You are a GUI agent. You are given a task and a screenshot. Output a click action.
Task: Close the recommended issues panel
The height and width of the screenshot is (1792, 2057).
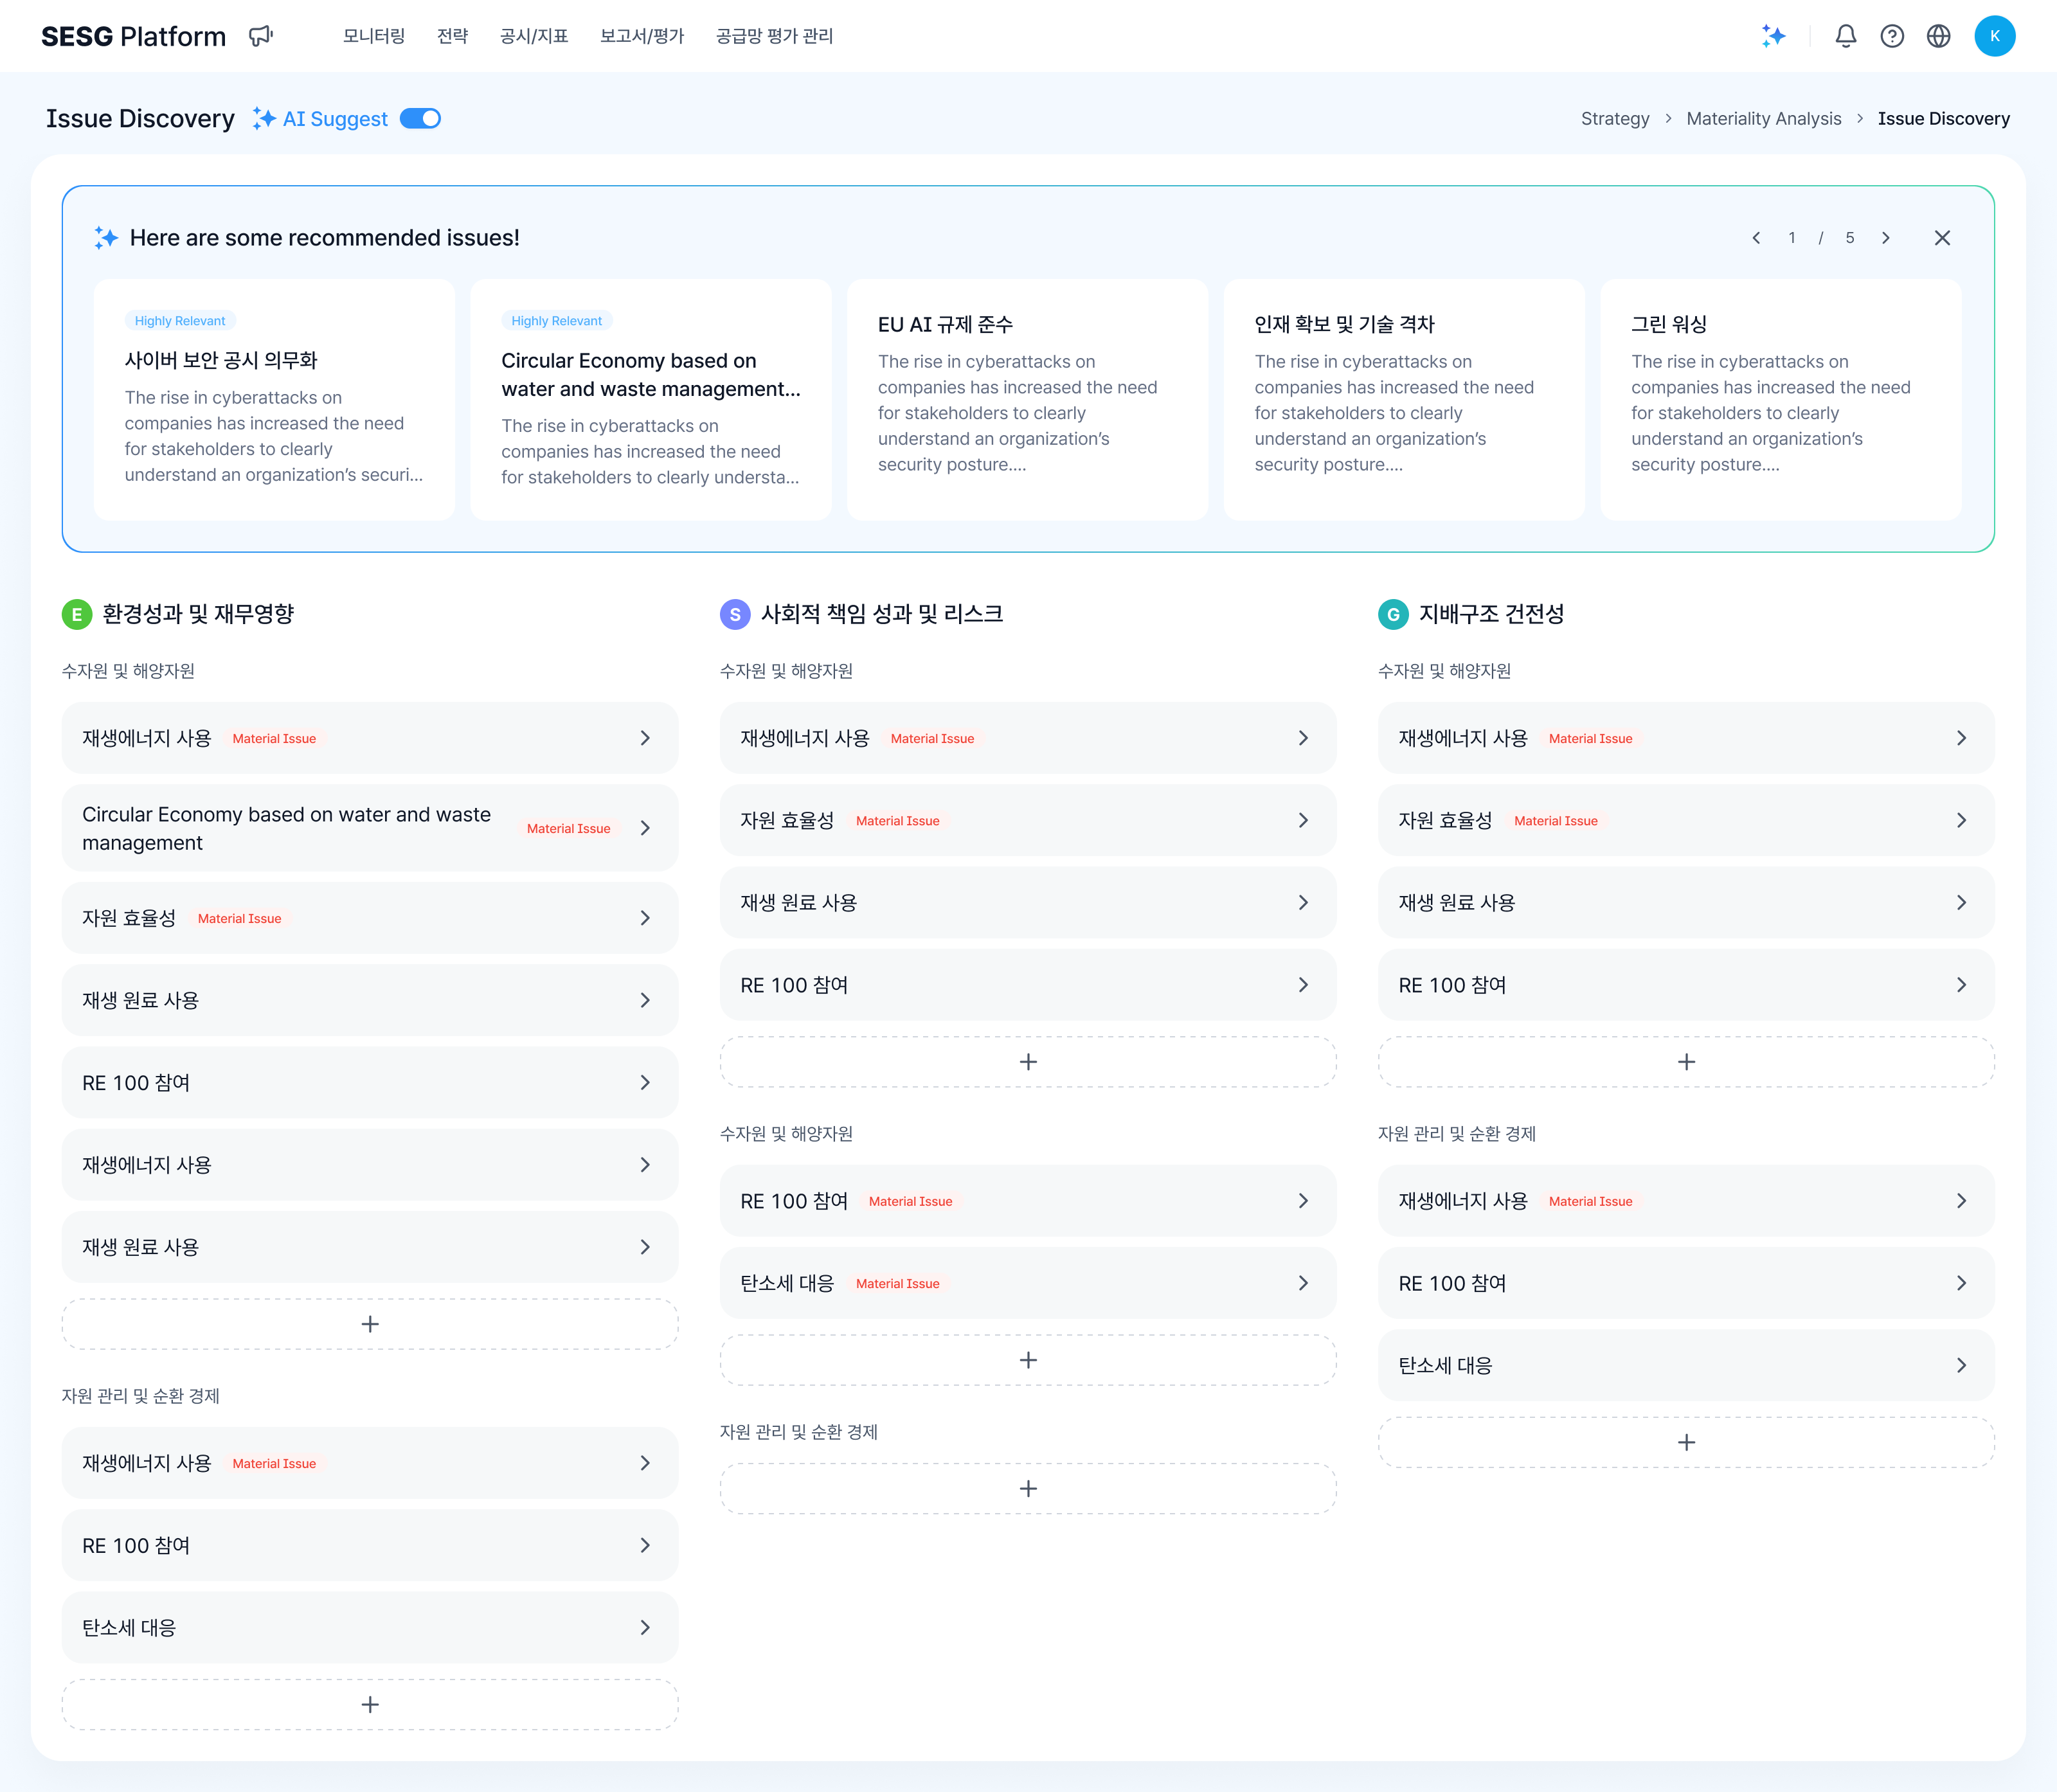click(x=1942, y=238)
